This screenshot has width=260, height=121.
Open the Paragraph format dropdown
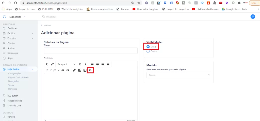point(66,64)
